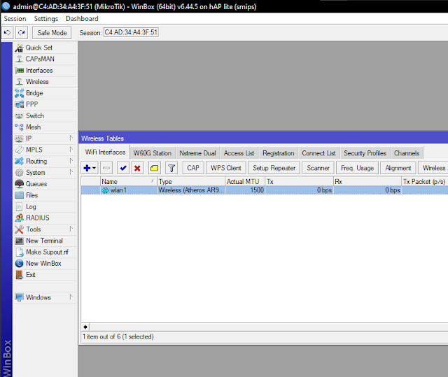The image size is (448, 377).
Task: Switch to Access List tab
Action: 239,153
